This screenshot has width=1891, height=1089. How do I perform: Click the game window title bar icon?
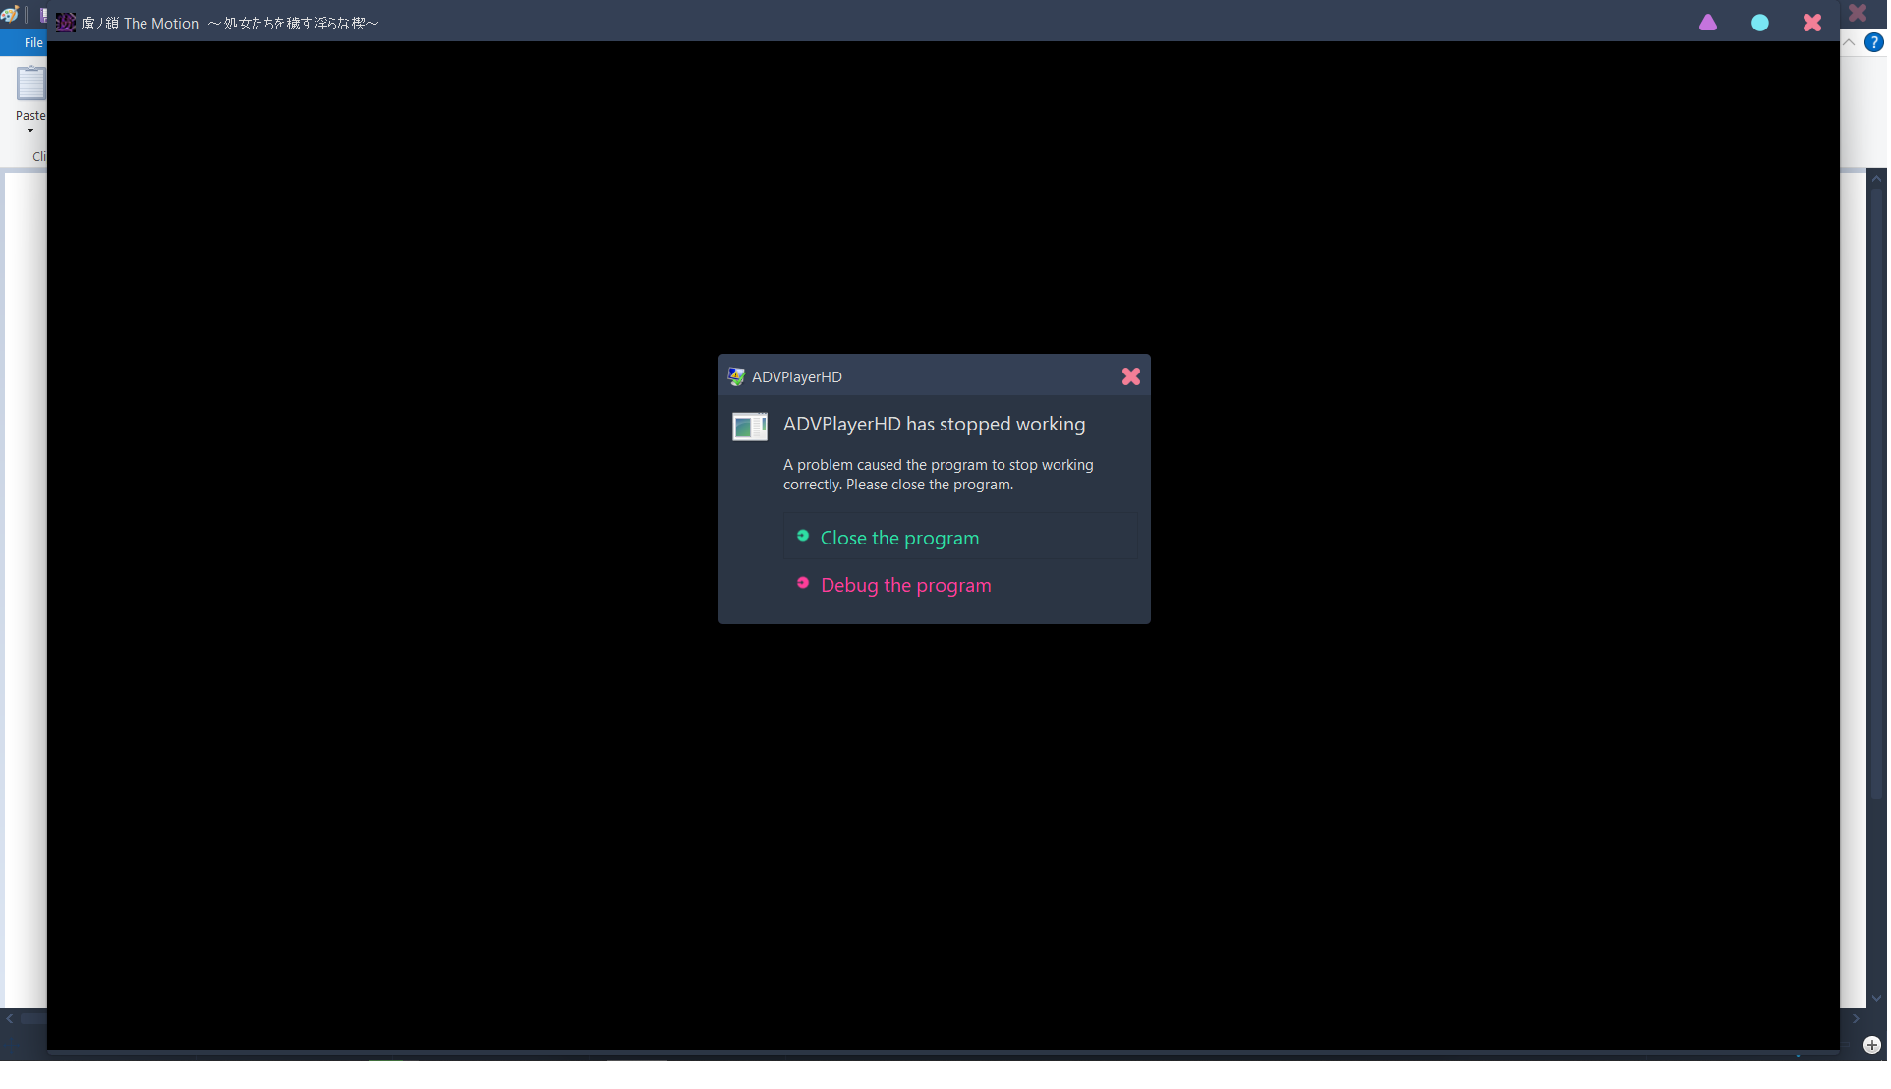(x=66, y=23)
